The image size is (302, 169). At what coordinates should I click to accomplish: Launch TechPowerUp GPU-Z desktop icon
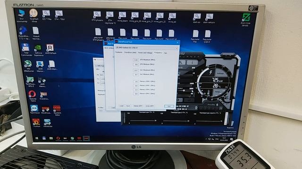[x=30, y=82]
